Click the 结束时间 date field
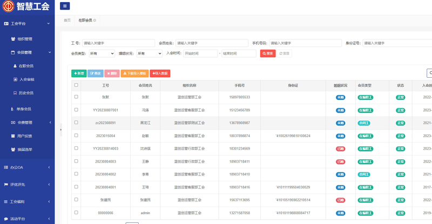 tap(239, 53)
